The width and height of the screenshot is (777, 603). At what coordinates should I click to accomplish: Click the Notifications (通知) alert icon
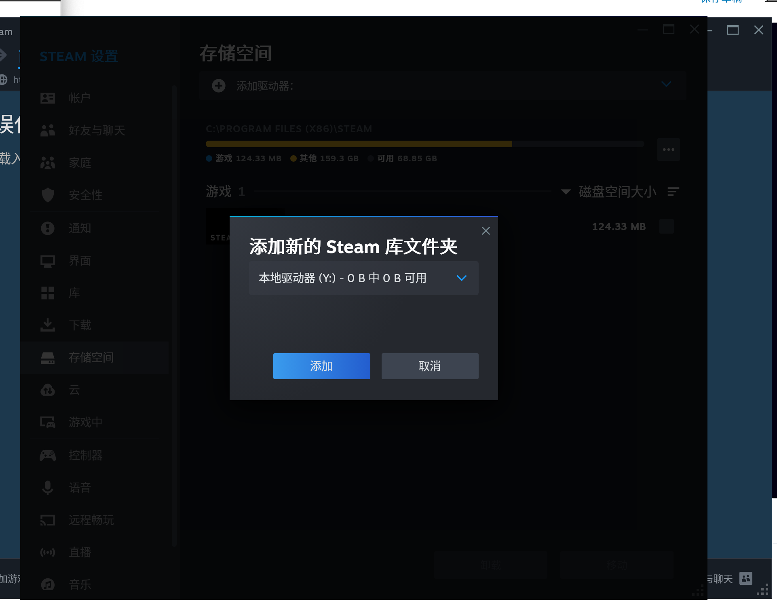48,228
